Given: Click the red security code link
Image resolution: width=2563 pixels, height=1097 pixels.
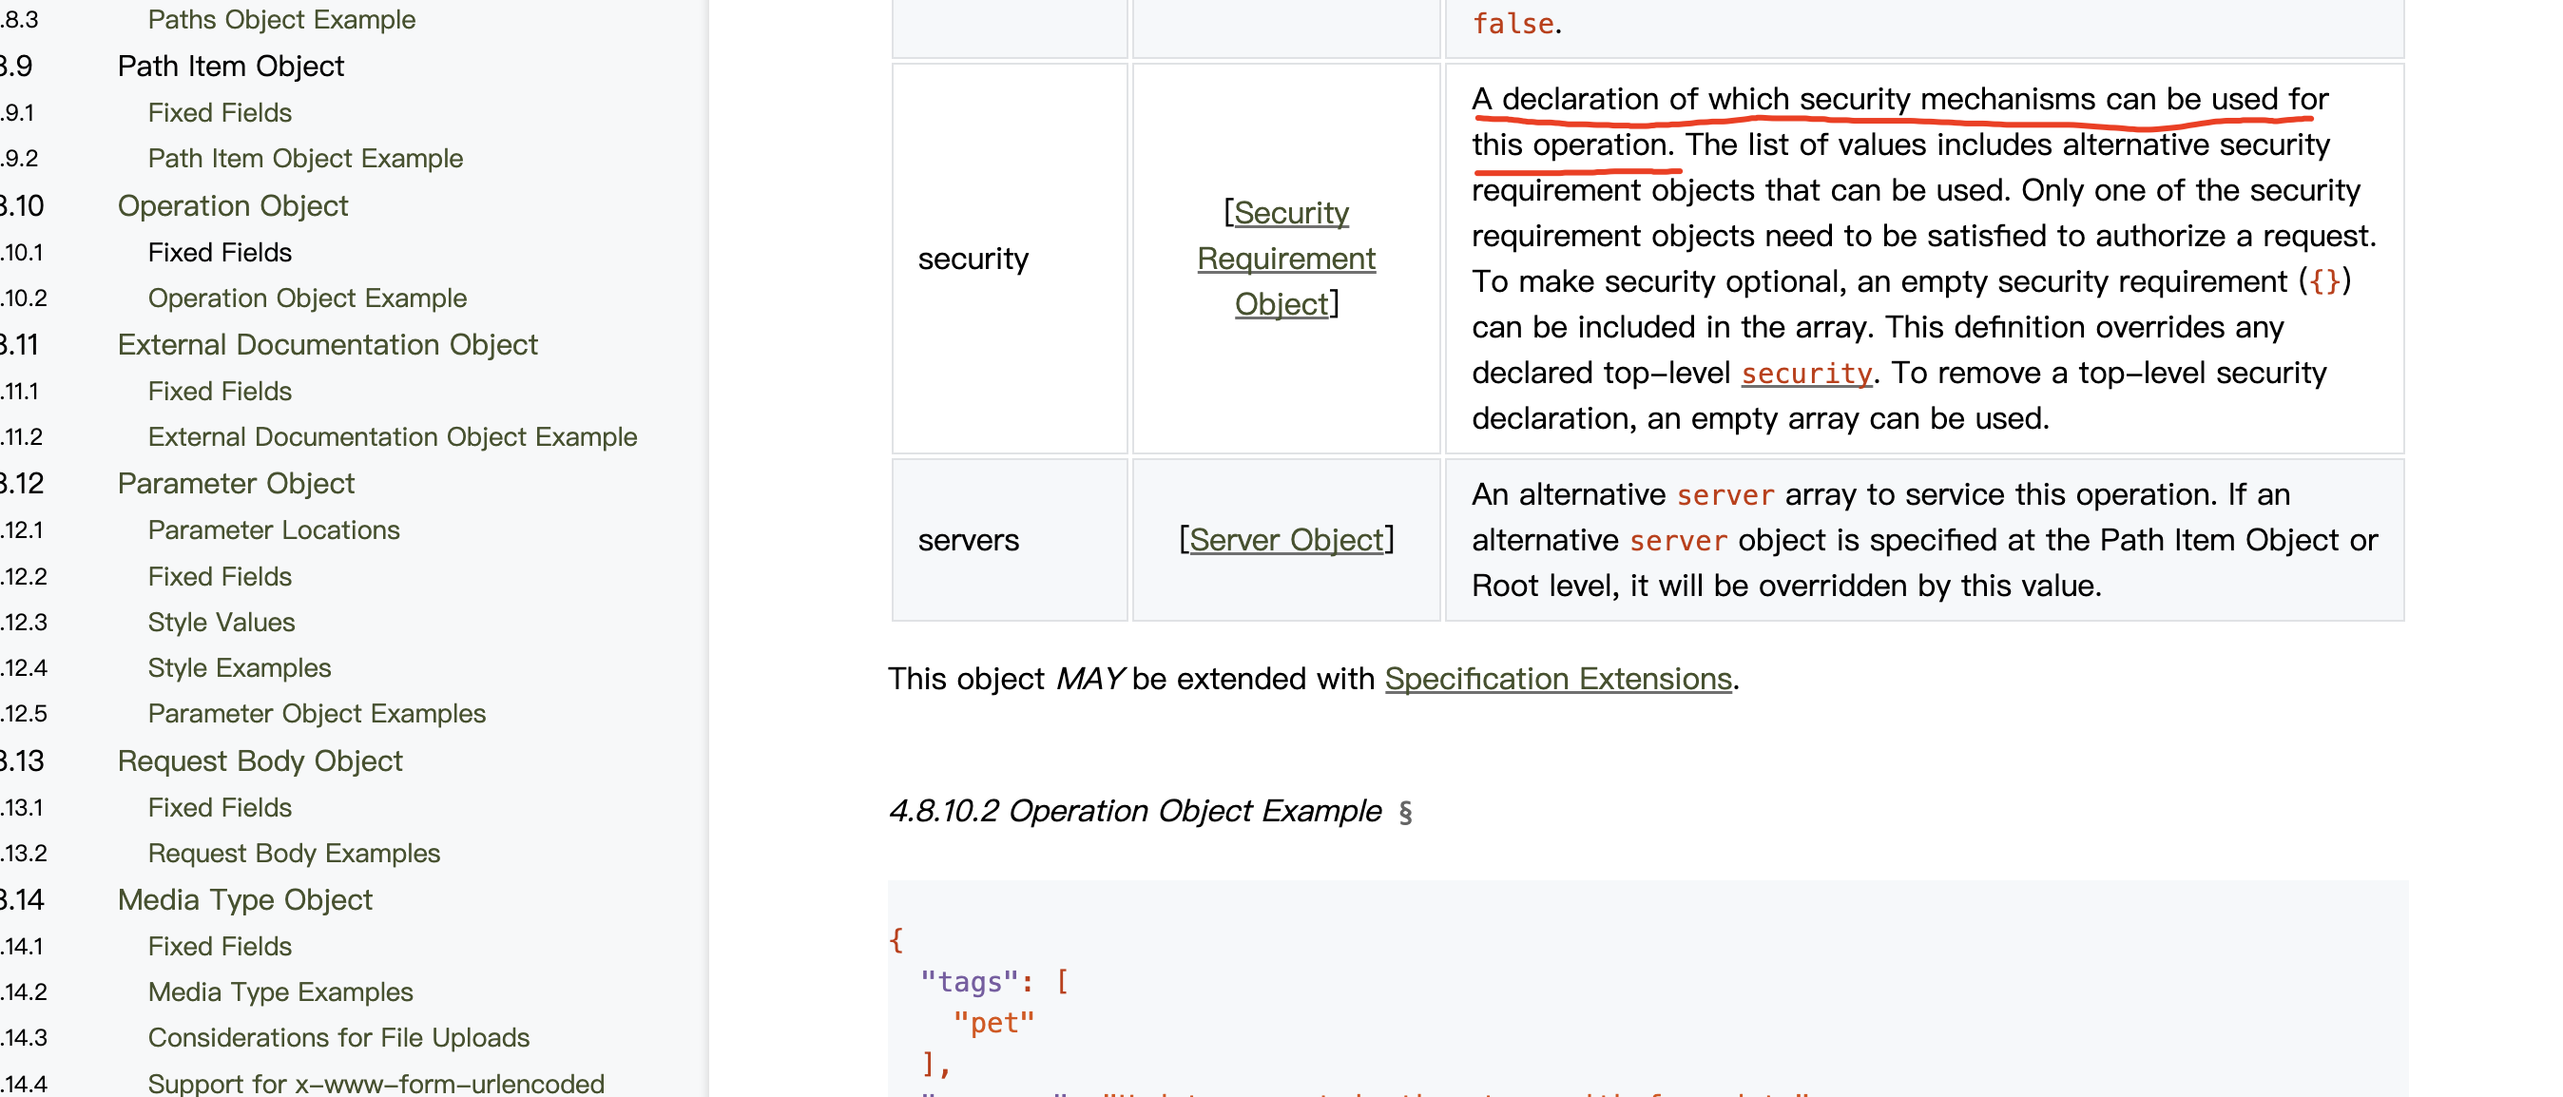Looking at the screenshot, I should click(1807, 373).
